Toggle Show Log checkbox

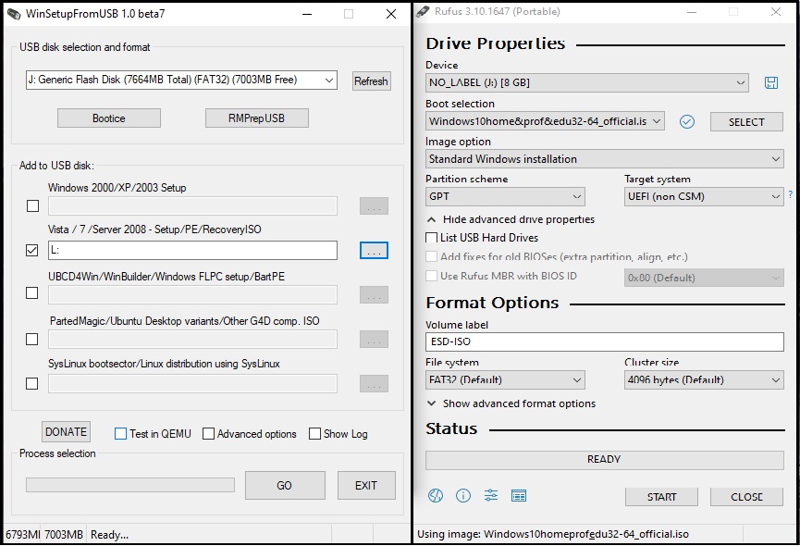coord(314,434)
